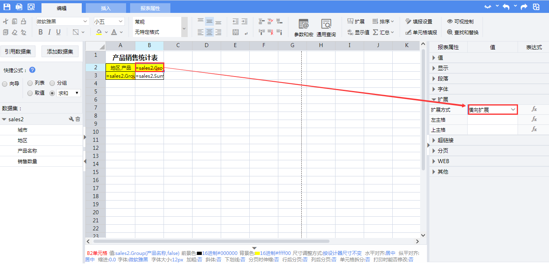
Task: Click the preview report icon
Action: coord(31,6)
